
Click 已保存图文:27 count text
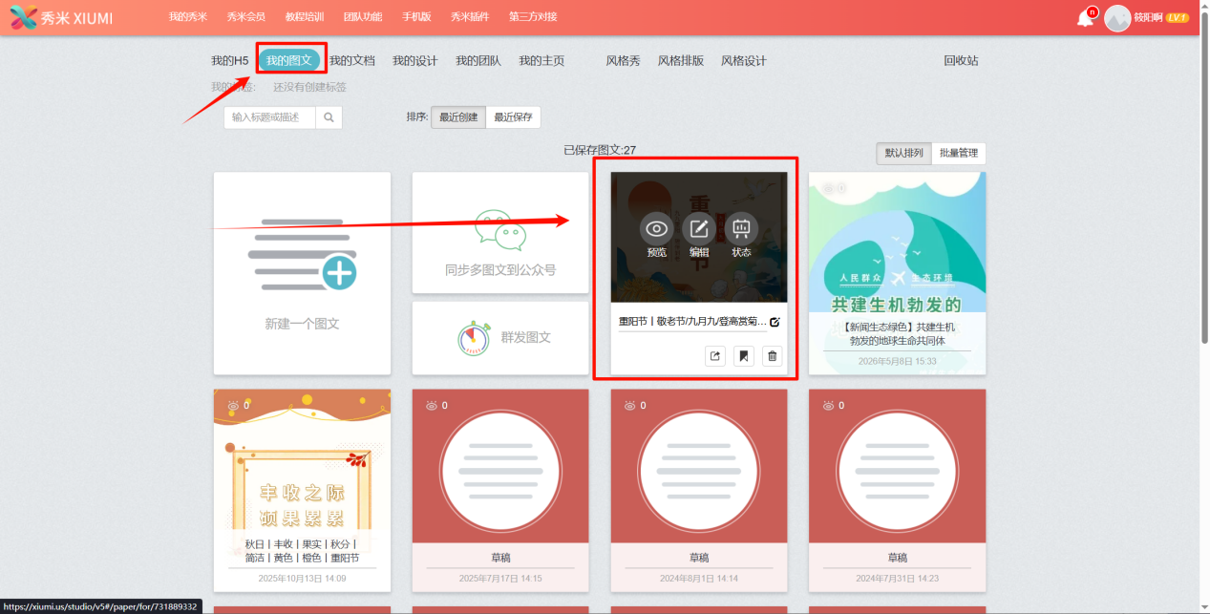600,150
